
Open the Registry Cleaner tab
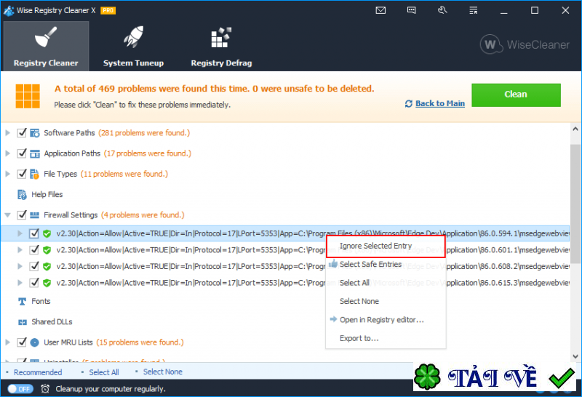coord(46,46)
